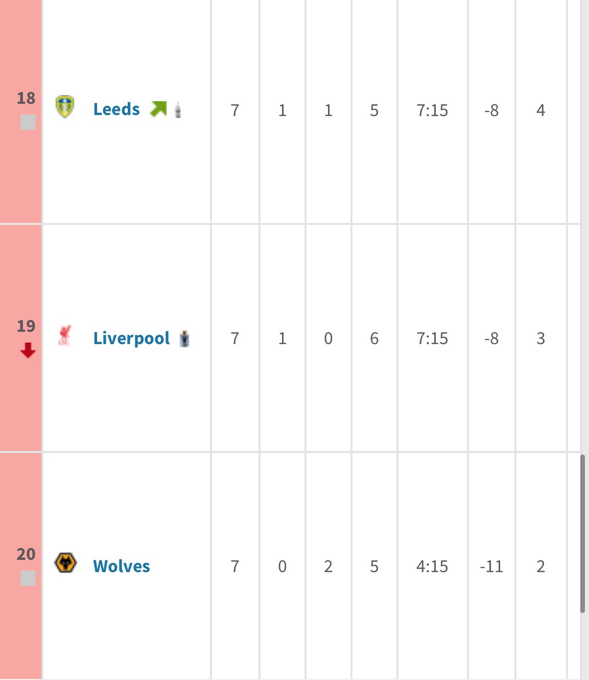Click the green upward trend arrow beside Leeds

[x=159, y=108]
